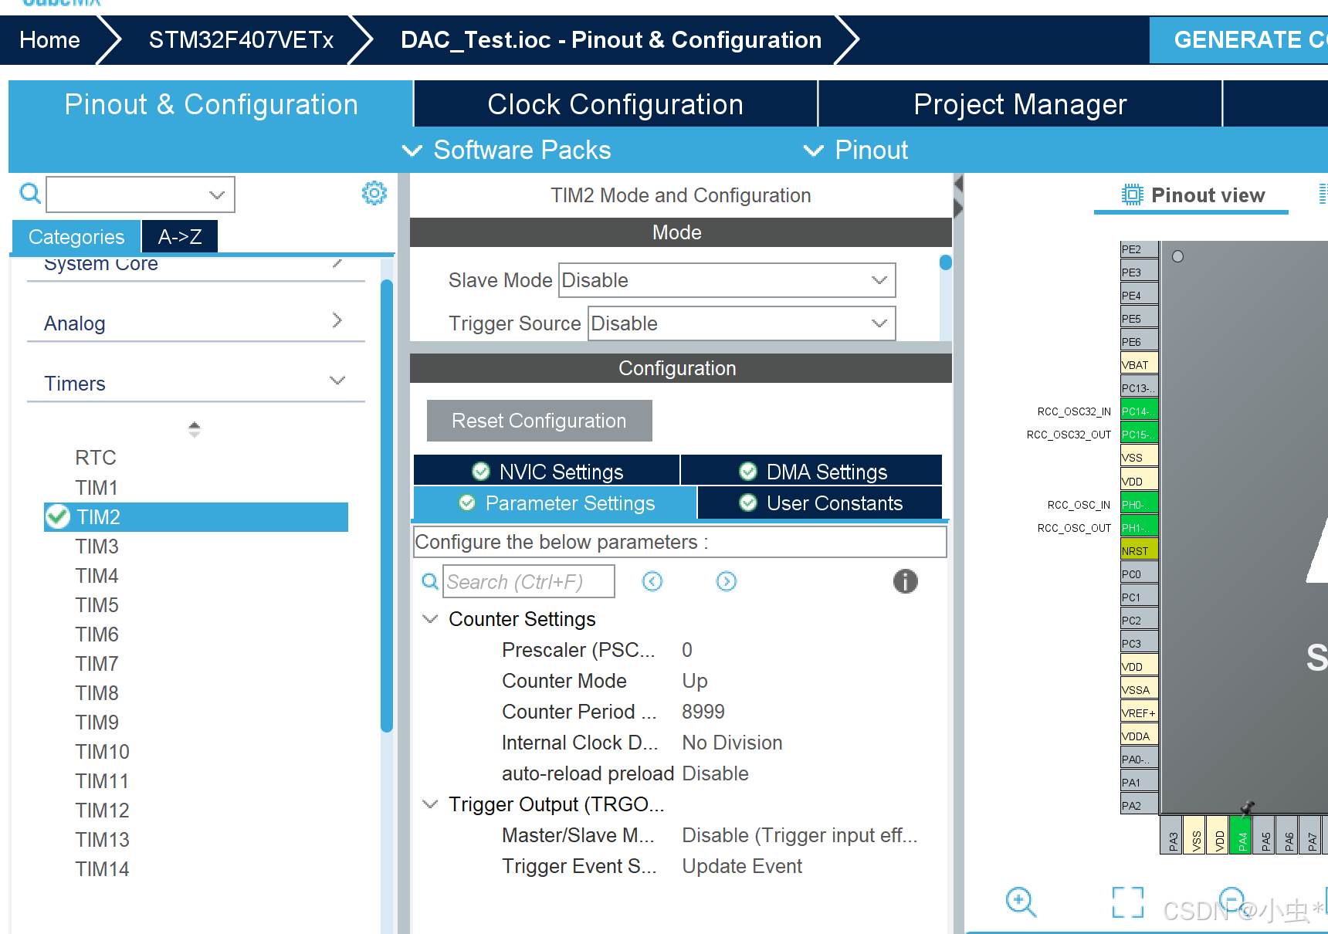Image resolution: width=1328 pixels, height=934 pixels.
Task: Open the categories settings gear icon
Action: (x=374, y=193)
